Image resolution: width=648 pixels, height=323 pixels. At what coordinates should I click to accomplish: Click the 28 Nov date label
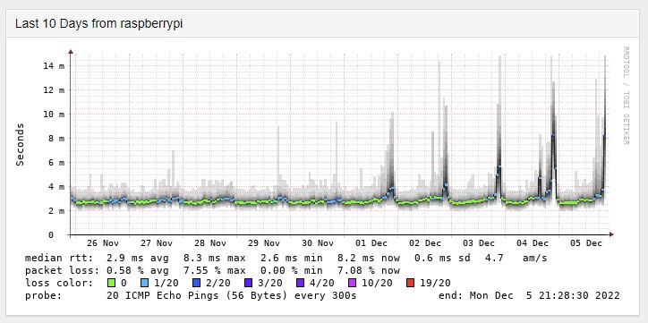[x=210, y=243]
